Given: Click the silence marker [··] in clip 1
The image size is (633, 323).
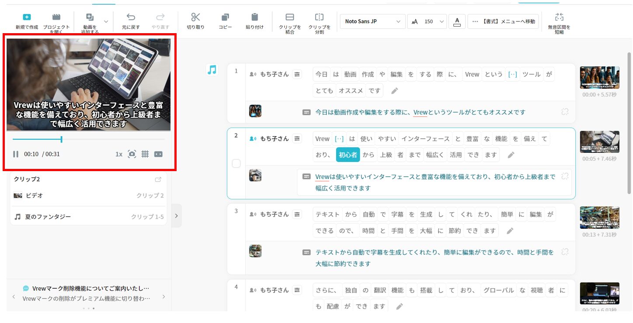Looking at the screenshot, I should pyautogui.click(x=512, y=74).
